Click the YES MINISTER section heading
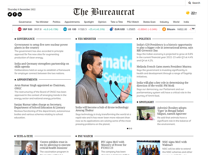The width and height of the screenshot is (208, 155). 87,39
